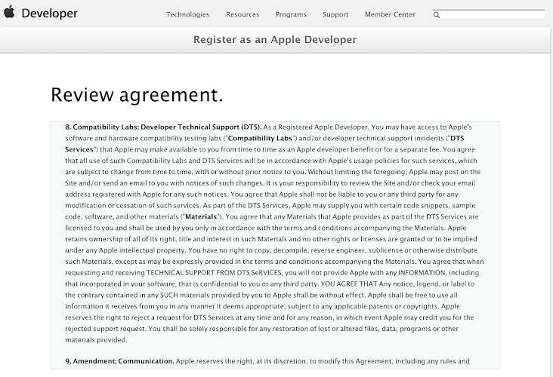Open the Technologies menu
This screenshot has height=377, width=553.
click(187, 14)
